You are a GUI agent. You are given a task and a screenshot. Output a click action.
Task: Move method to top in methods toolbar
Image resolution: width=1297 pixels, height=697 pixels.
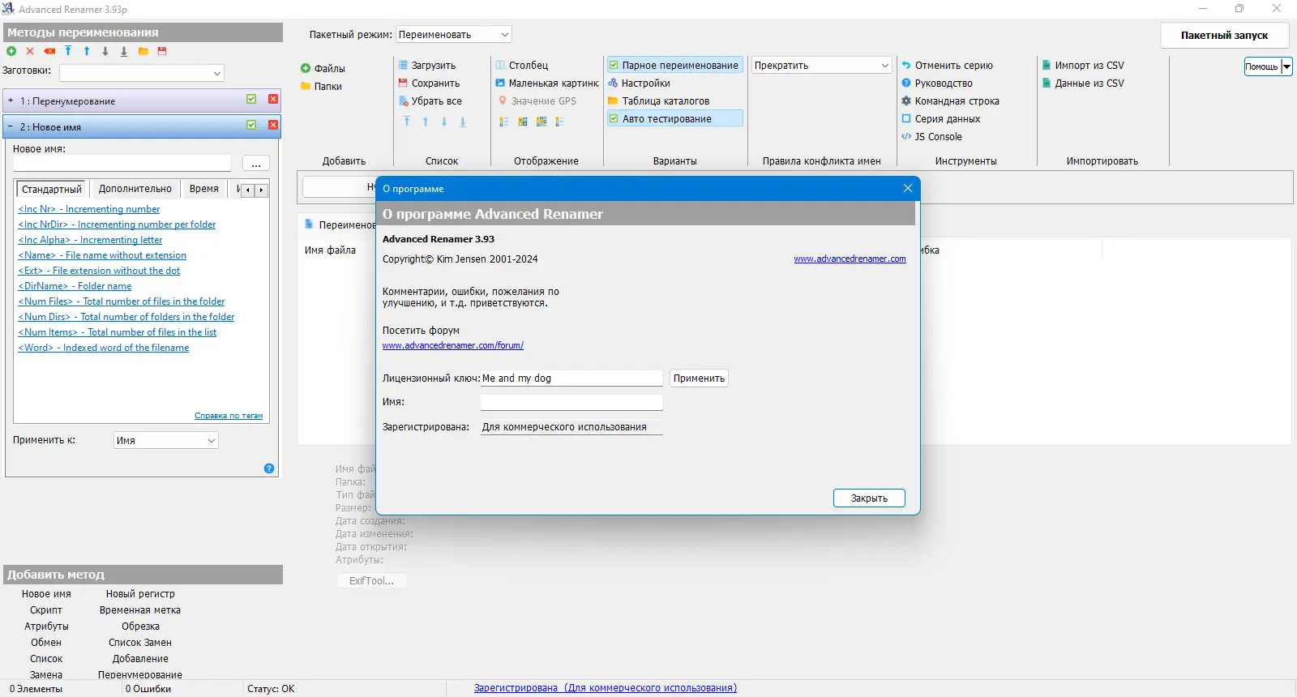(68, 51)
